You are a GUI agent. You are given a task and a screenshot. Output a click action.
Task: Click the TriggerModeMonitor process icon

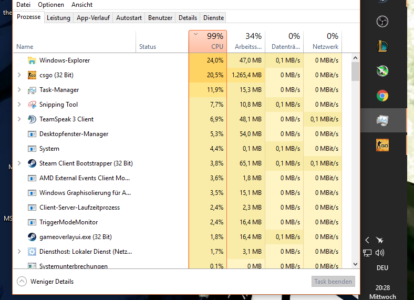point(32,222)
